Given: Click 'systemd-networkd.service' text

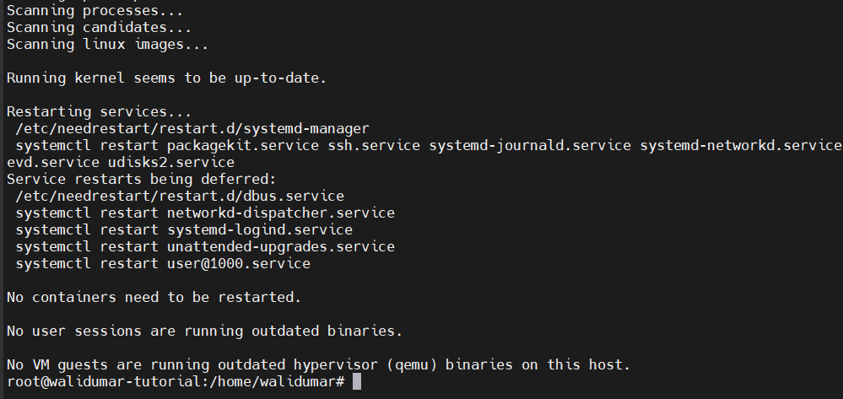Looking at the screenshot, I should 740,146.
